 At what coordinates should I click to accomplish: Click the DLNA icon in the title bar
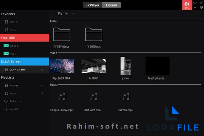pyautogui.click(x=187, y=5)
